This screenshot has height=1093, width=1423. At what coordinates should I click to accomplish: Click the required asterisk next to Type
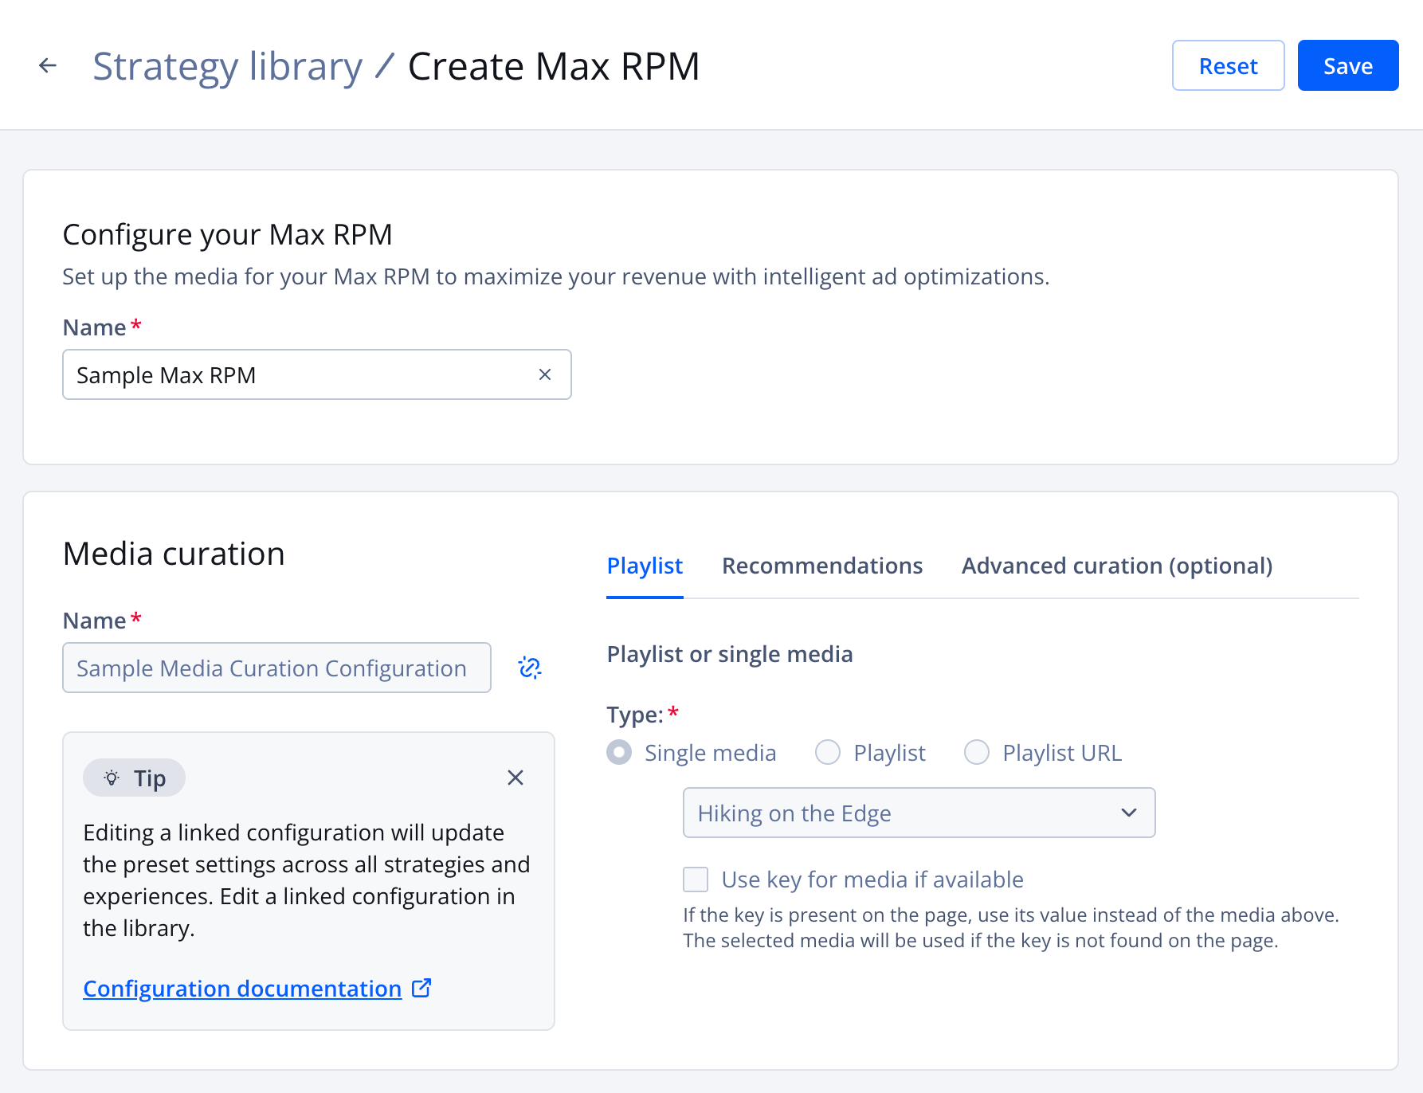(x=673, y=713)
